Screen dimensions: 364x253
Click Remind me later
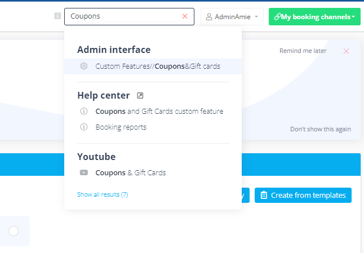(x=303, y=51)
